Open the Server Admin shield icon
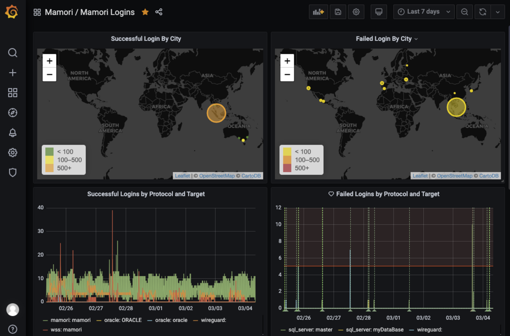 (x=13, y=172)
